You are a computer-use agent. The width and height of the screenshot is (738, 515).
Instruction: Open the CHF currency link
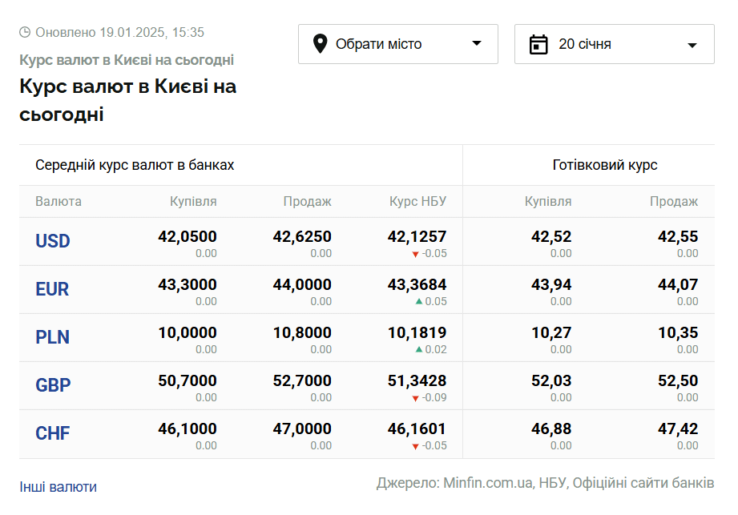(x=53, y=433)
